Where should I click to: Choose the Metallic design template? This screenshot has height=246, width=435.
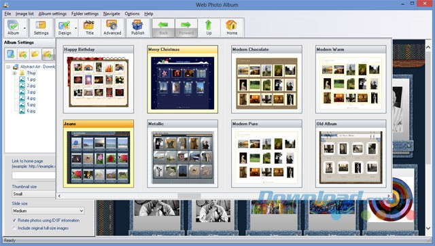183,154
